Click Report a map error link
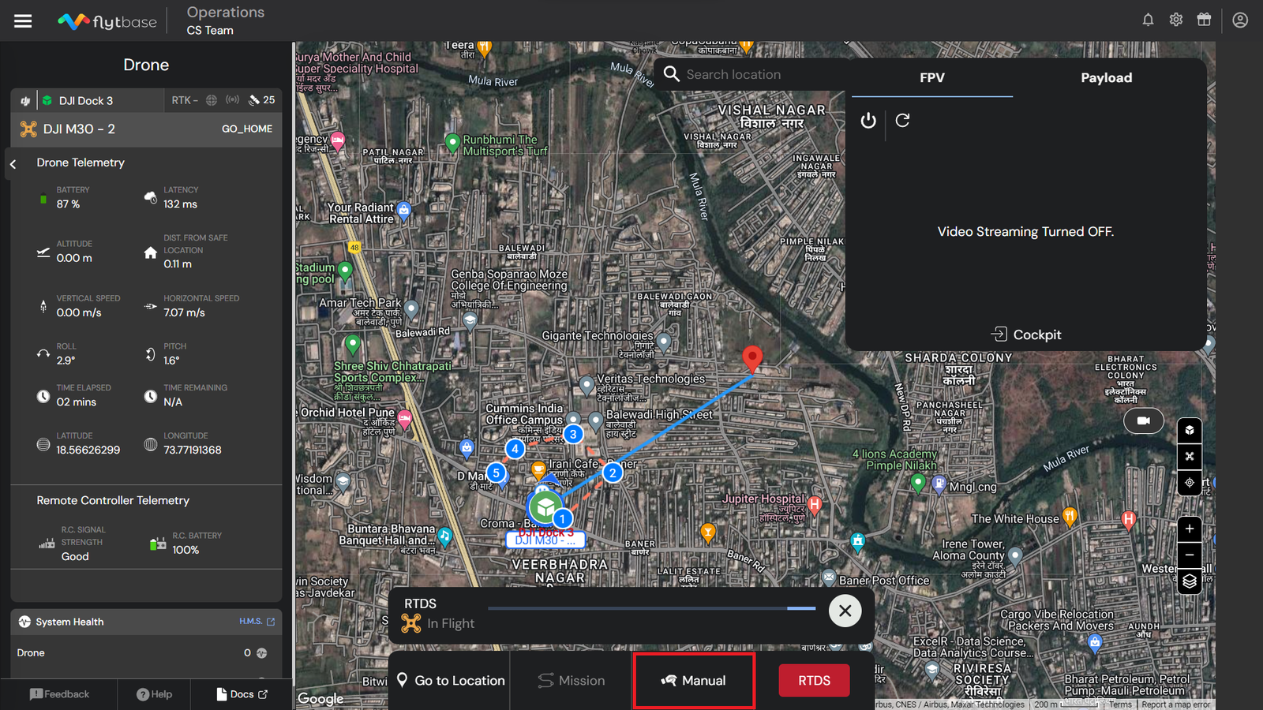Screen dimensions: 1263x710 pos(1175,704)
